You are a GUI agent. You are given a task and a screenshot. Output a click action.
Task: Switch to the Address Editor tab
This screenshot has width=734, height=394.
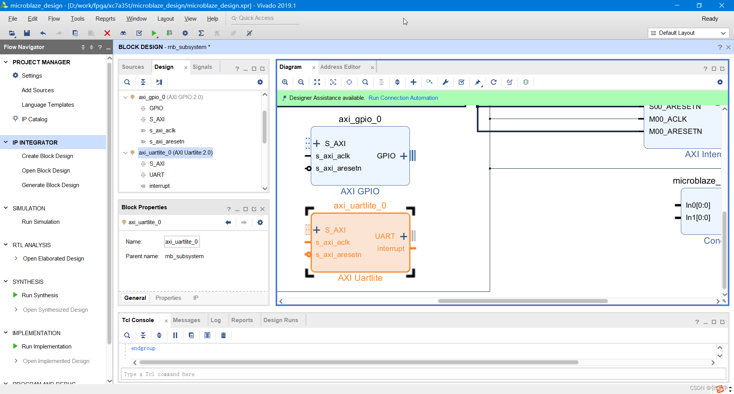coord(340,67)
